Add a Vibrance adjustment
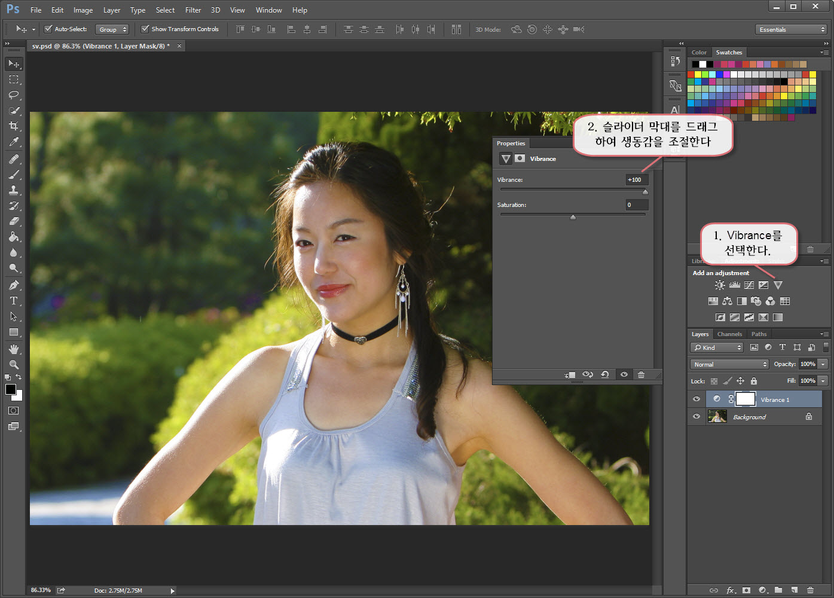Viewport: 834px width, 598px height. coord(778,285)
